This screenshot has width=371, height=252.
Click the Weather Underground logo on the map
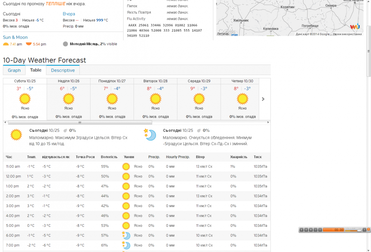[x=355, y=26]
